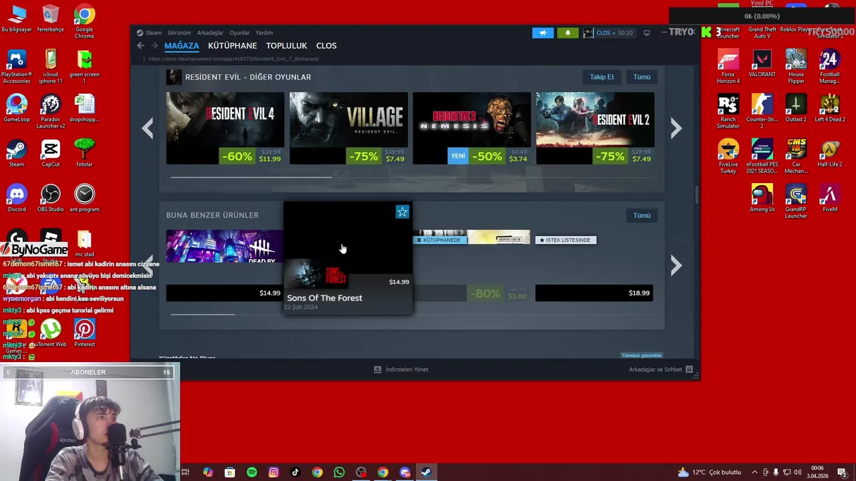The image size is (856, 481).
Task: Open OBS Studio desktop shortcut
Action: pos(50,198)
